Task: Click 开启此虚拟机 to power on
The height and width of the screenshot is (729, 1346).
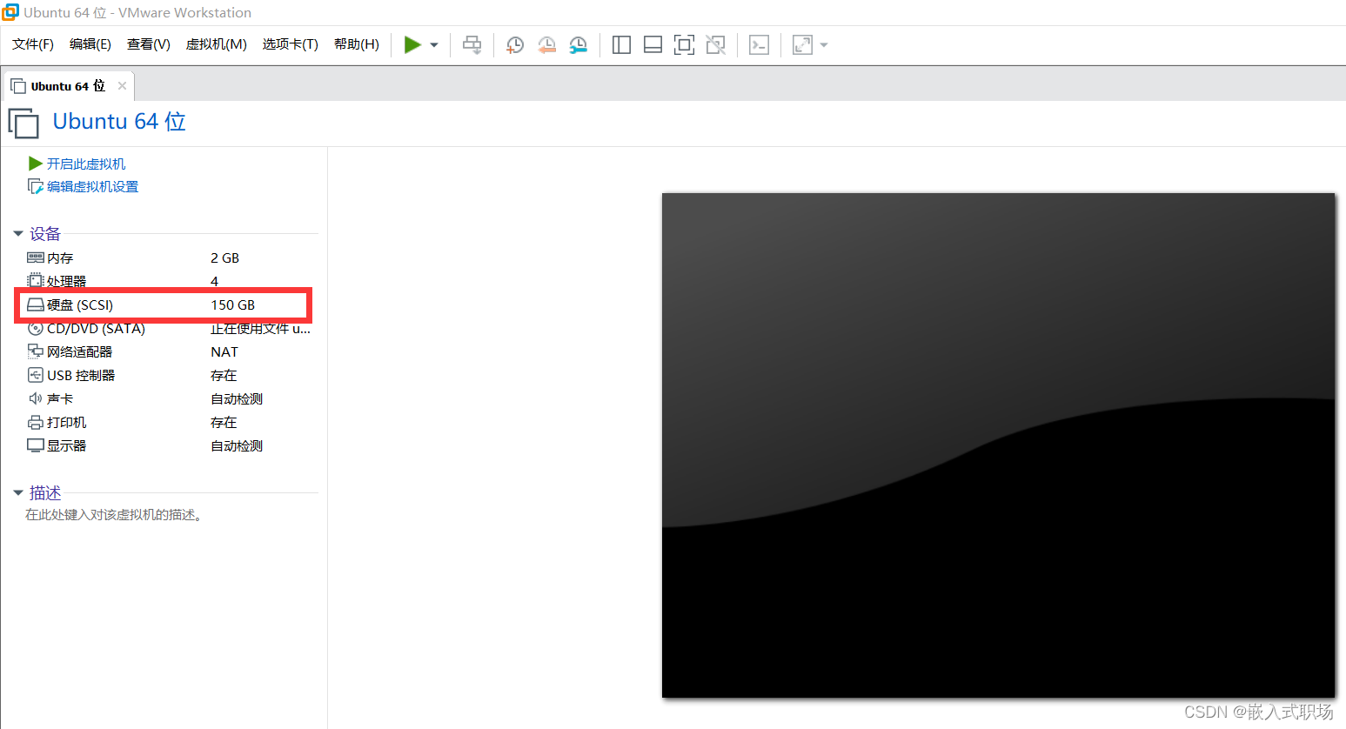Action: (x=86, y=164)
